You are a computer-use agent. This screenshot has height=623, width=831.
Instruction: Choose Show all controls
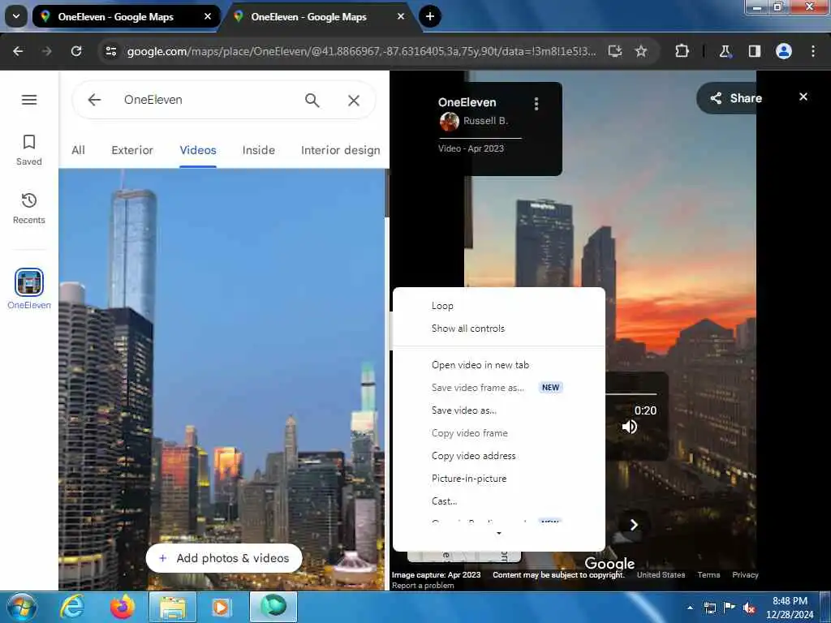coord(499,329)
